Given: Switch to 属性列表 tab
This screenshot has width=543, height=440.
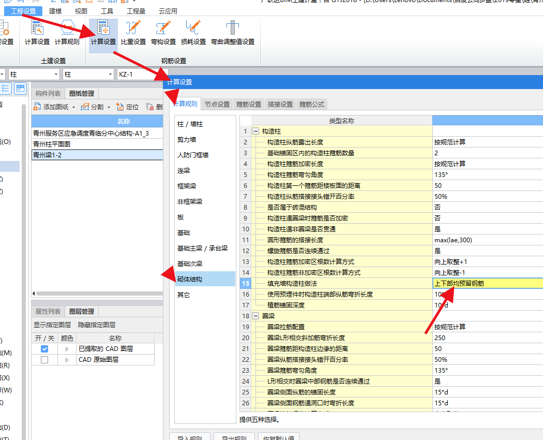Looking at the screenshot, I should coord(48,311).
